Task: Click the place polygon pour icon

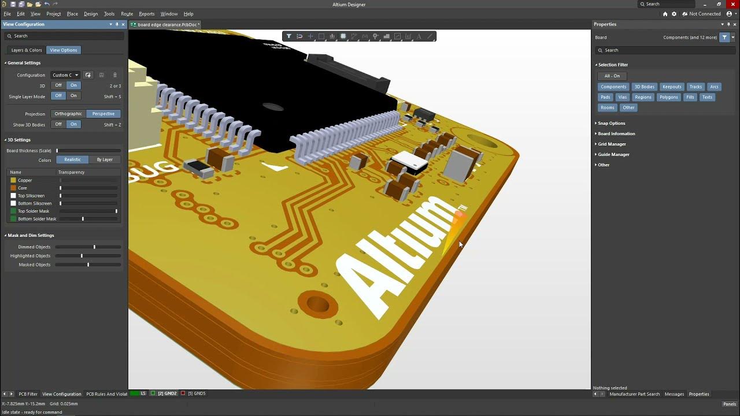Action: [386, 36]
